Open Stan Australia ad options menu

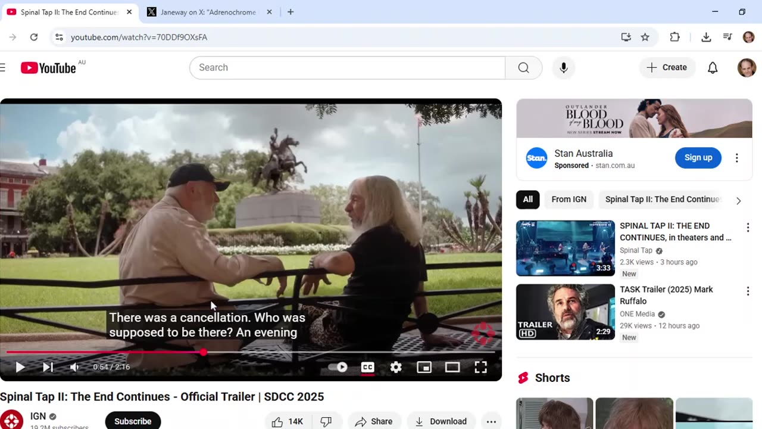(736, 158)
